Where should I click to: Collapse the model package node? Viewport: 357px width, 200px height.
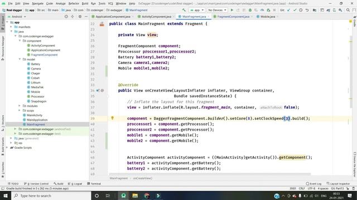pyautogui.click(x=20, y=59)
